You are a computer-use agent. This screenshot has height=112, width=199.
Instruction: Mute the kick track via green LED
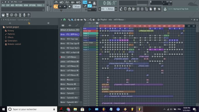(97, 29)
